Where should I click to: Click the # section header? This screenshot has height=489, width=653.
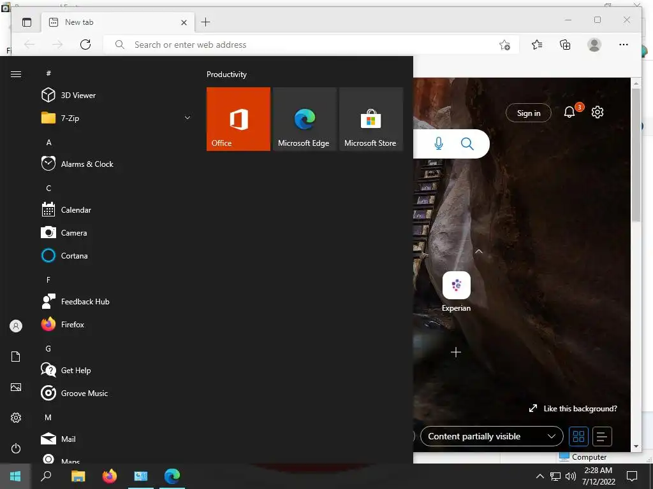point(48,73)
